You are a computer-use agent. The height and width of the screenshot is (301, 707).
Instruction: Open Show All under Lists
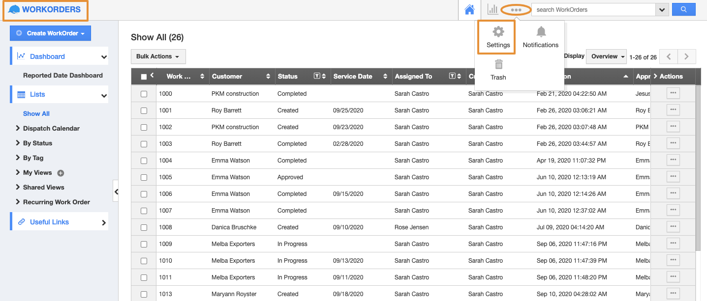point(36,113)
